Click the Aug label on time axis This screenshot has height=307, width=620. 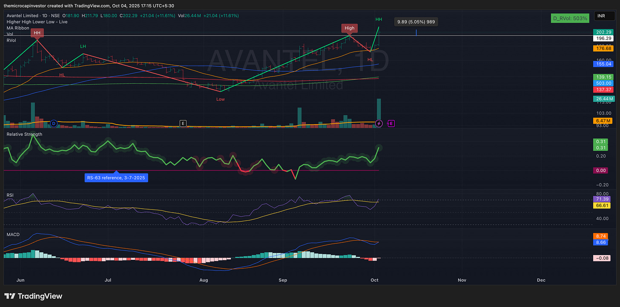(x=204, y=280)
